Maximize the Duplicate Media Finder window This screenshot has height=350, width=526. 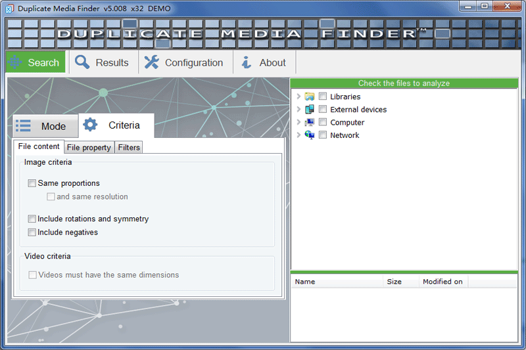pyautogui.click(x=485, y=7)
